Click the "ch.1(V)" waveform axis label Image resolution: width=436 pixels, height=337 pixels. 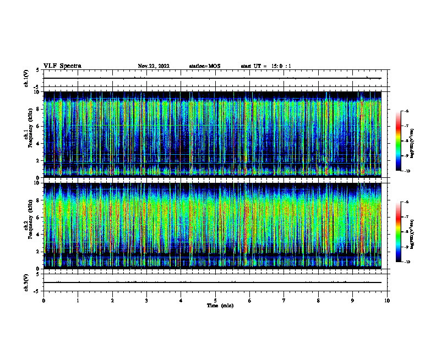tap(26, 78)
